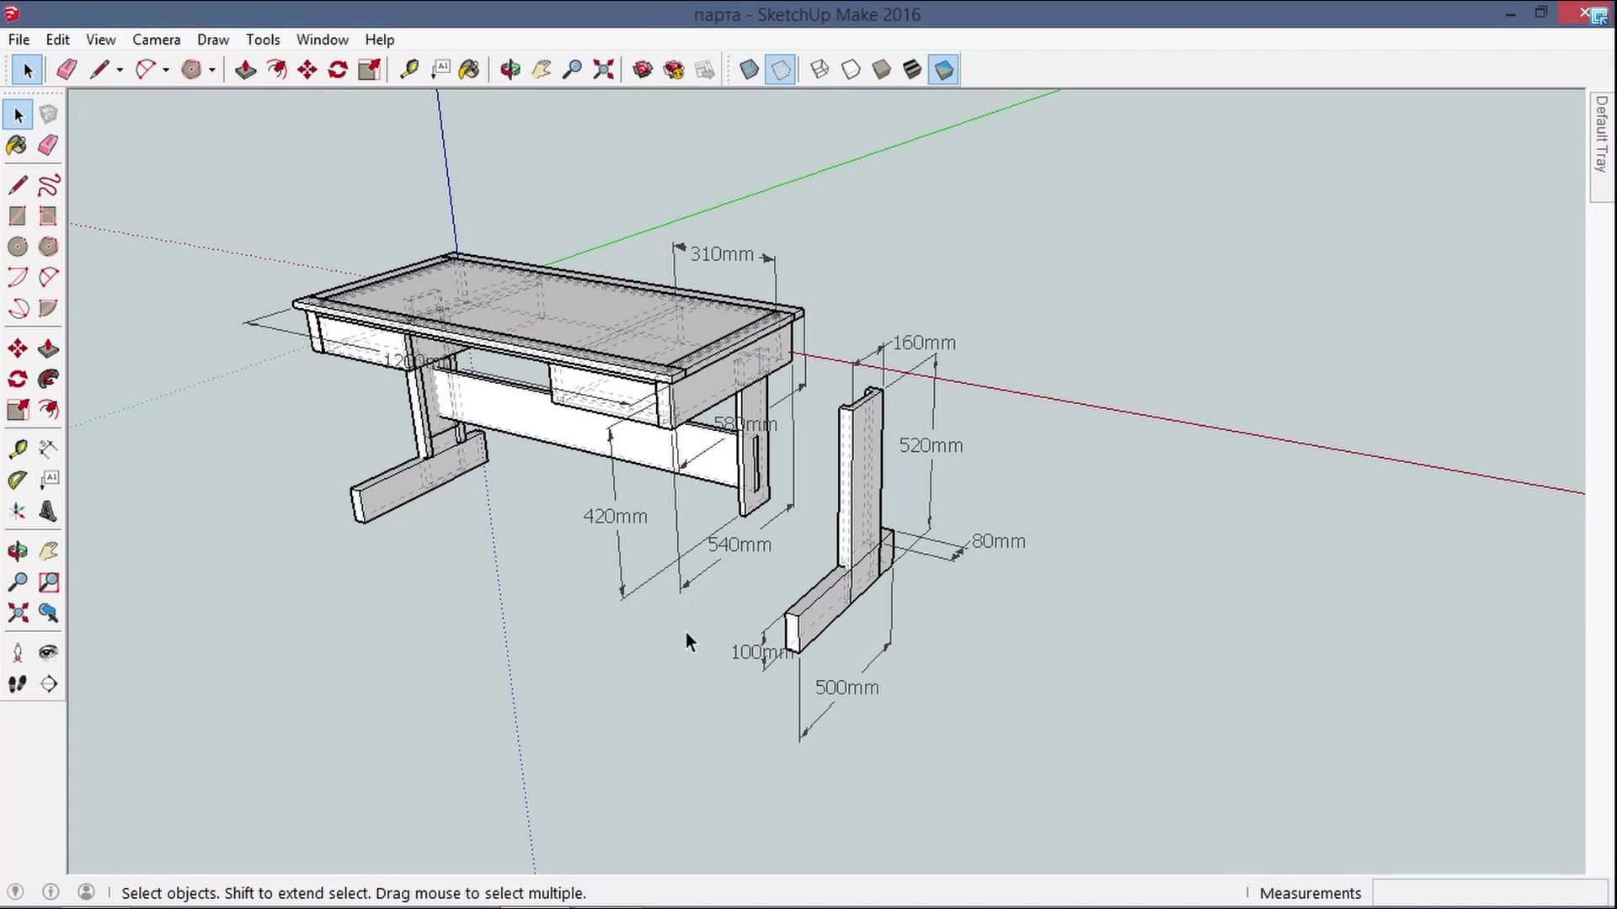This screenshot has height=909, width=1617.
Task: Open the File menu
Action: pyautogui.click(x=19, y=40)
